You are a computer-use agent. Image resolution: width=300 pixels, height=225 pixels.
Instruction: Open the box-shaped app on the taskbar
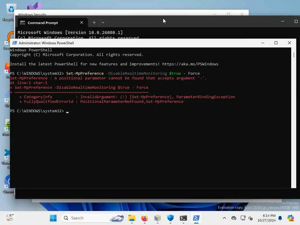coord(157,218)
